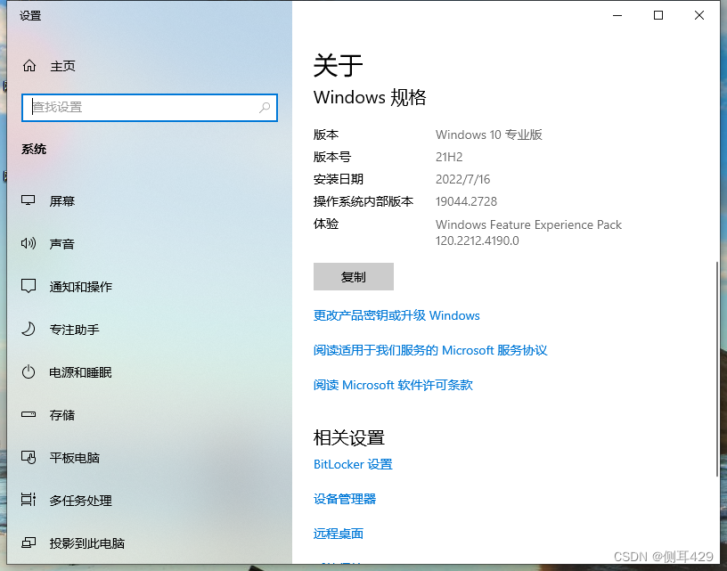Click the 相关设置 heading

[x=349, y=437]
